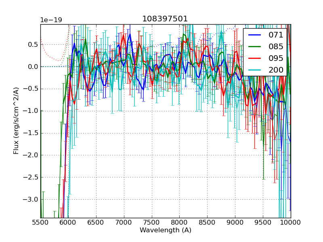Click the green line swatch in legend
Viewport: 323px width, 242px height.
pos(255,47)
